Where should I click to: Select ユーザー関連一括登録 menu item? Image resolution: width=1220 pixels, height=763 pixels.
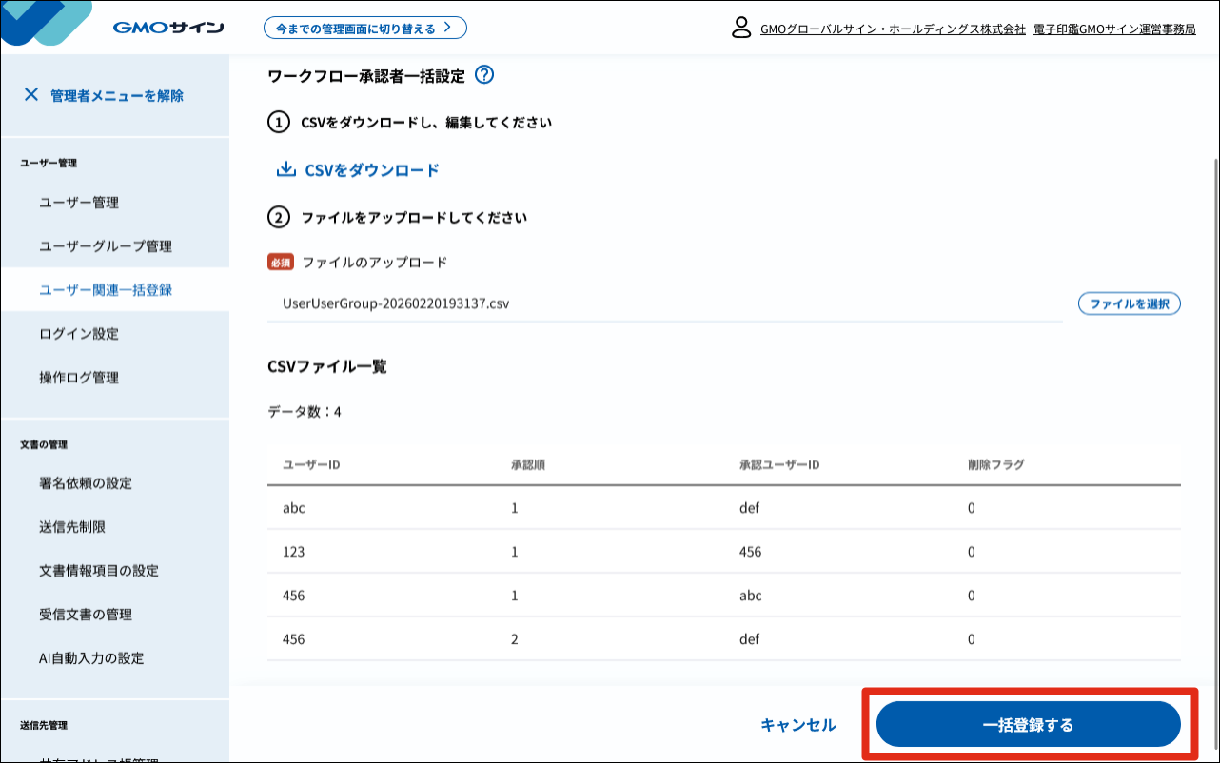tap(106, 290)
